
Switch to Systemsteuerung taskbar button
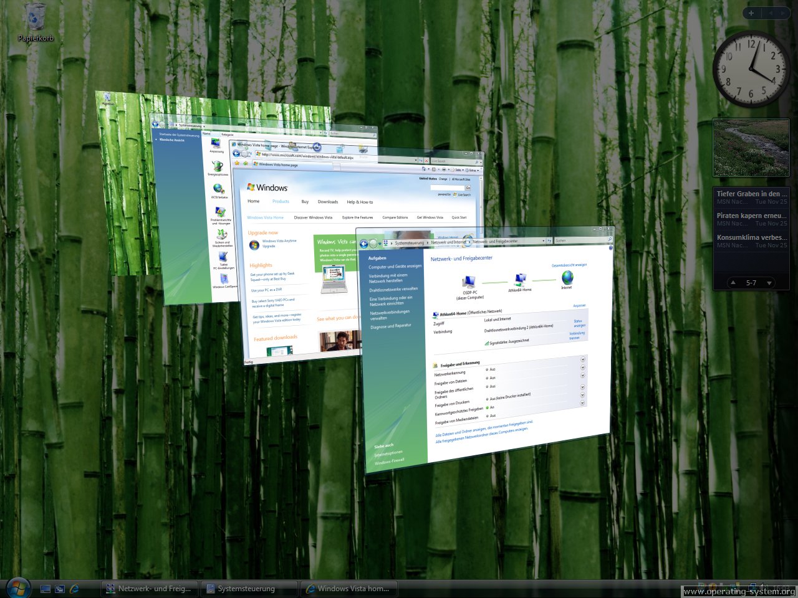(x=249, y=588)
